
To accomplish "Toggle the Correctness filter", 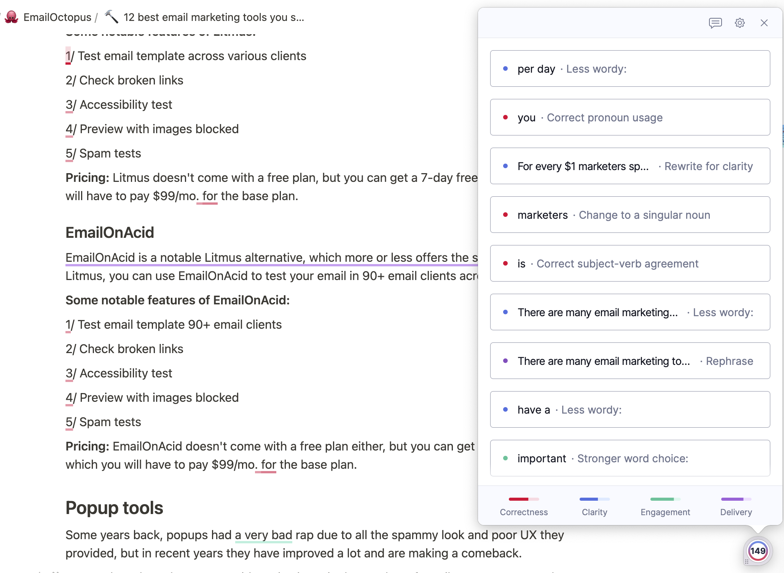I will click(523, 506).
